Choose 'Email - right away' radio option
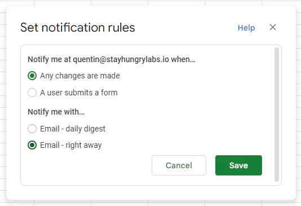Image resolution: width=301 pixels, height=206 pixels. 32,145
